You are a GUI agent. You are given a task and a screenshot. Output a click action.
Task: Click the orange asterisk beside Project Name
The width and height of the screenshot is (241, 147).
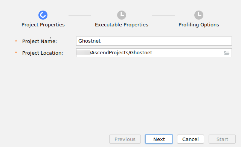click(16, 41)
